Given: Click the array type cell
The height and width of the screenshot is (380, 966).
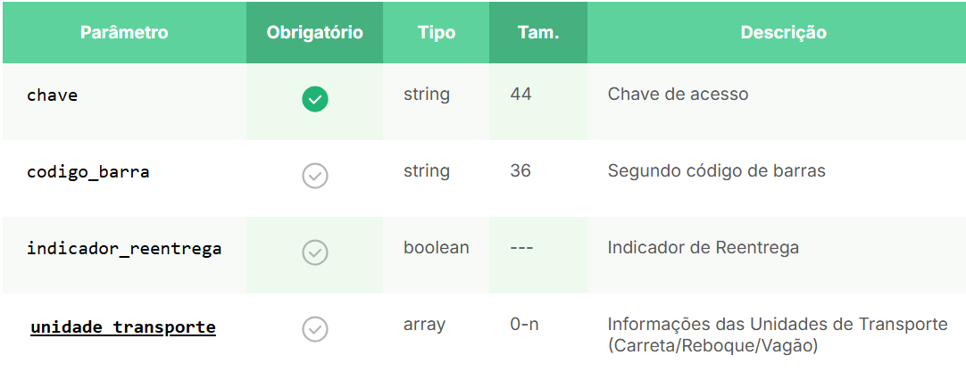Looking at the screenshot, I should 424,325.
